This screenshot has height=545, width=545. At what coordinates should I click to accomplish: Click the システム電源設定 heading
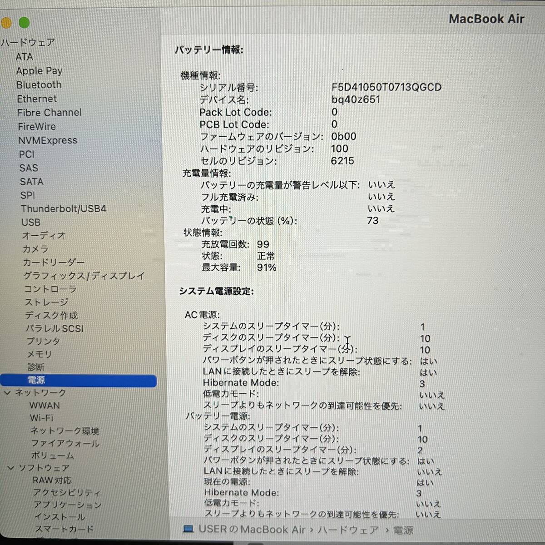tap(216, 291)
